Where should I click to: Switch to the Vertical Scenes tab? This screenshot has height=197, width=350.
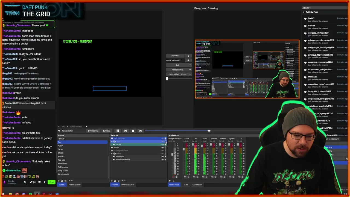(74, 185)
